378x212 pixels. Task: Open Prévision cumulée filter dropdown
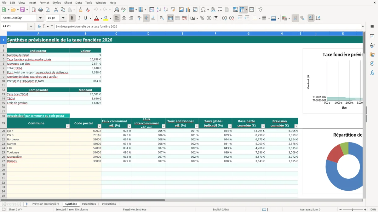pos(296,126)
